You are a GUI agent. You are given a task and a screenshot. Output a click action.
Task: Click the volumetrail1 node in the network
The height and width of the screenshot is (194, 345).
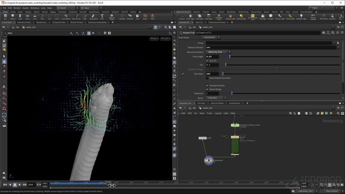[209, 161]
